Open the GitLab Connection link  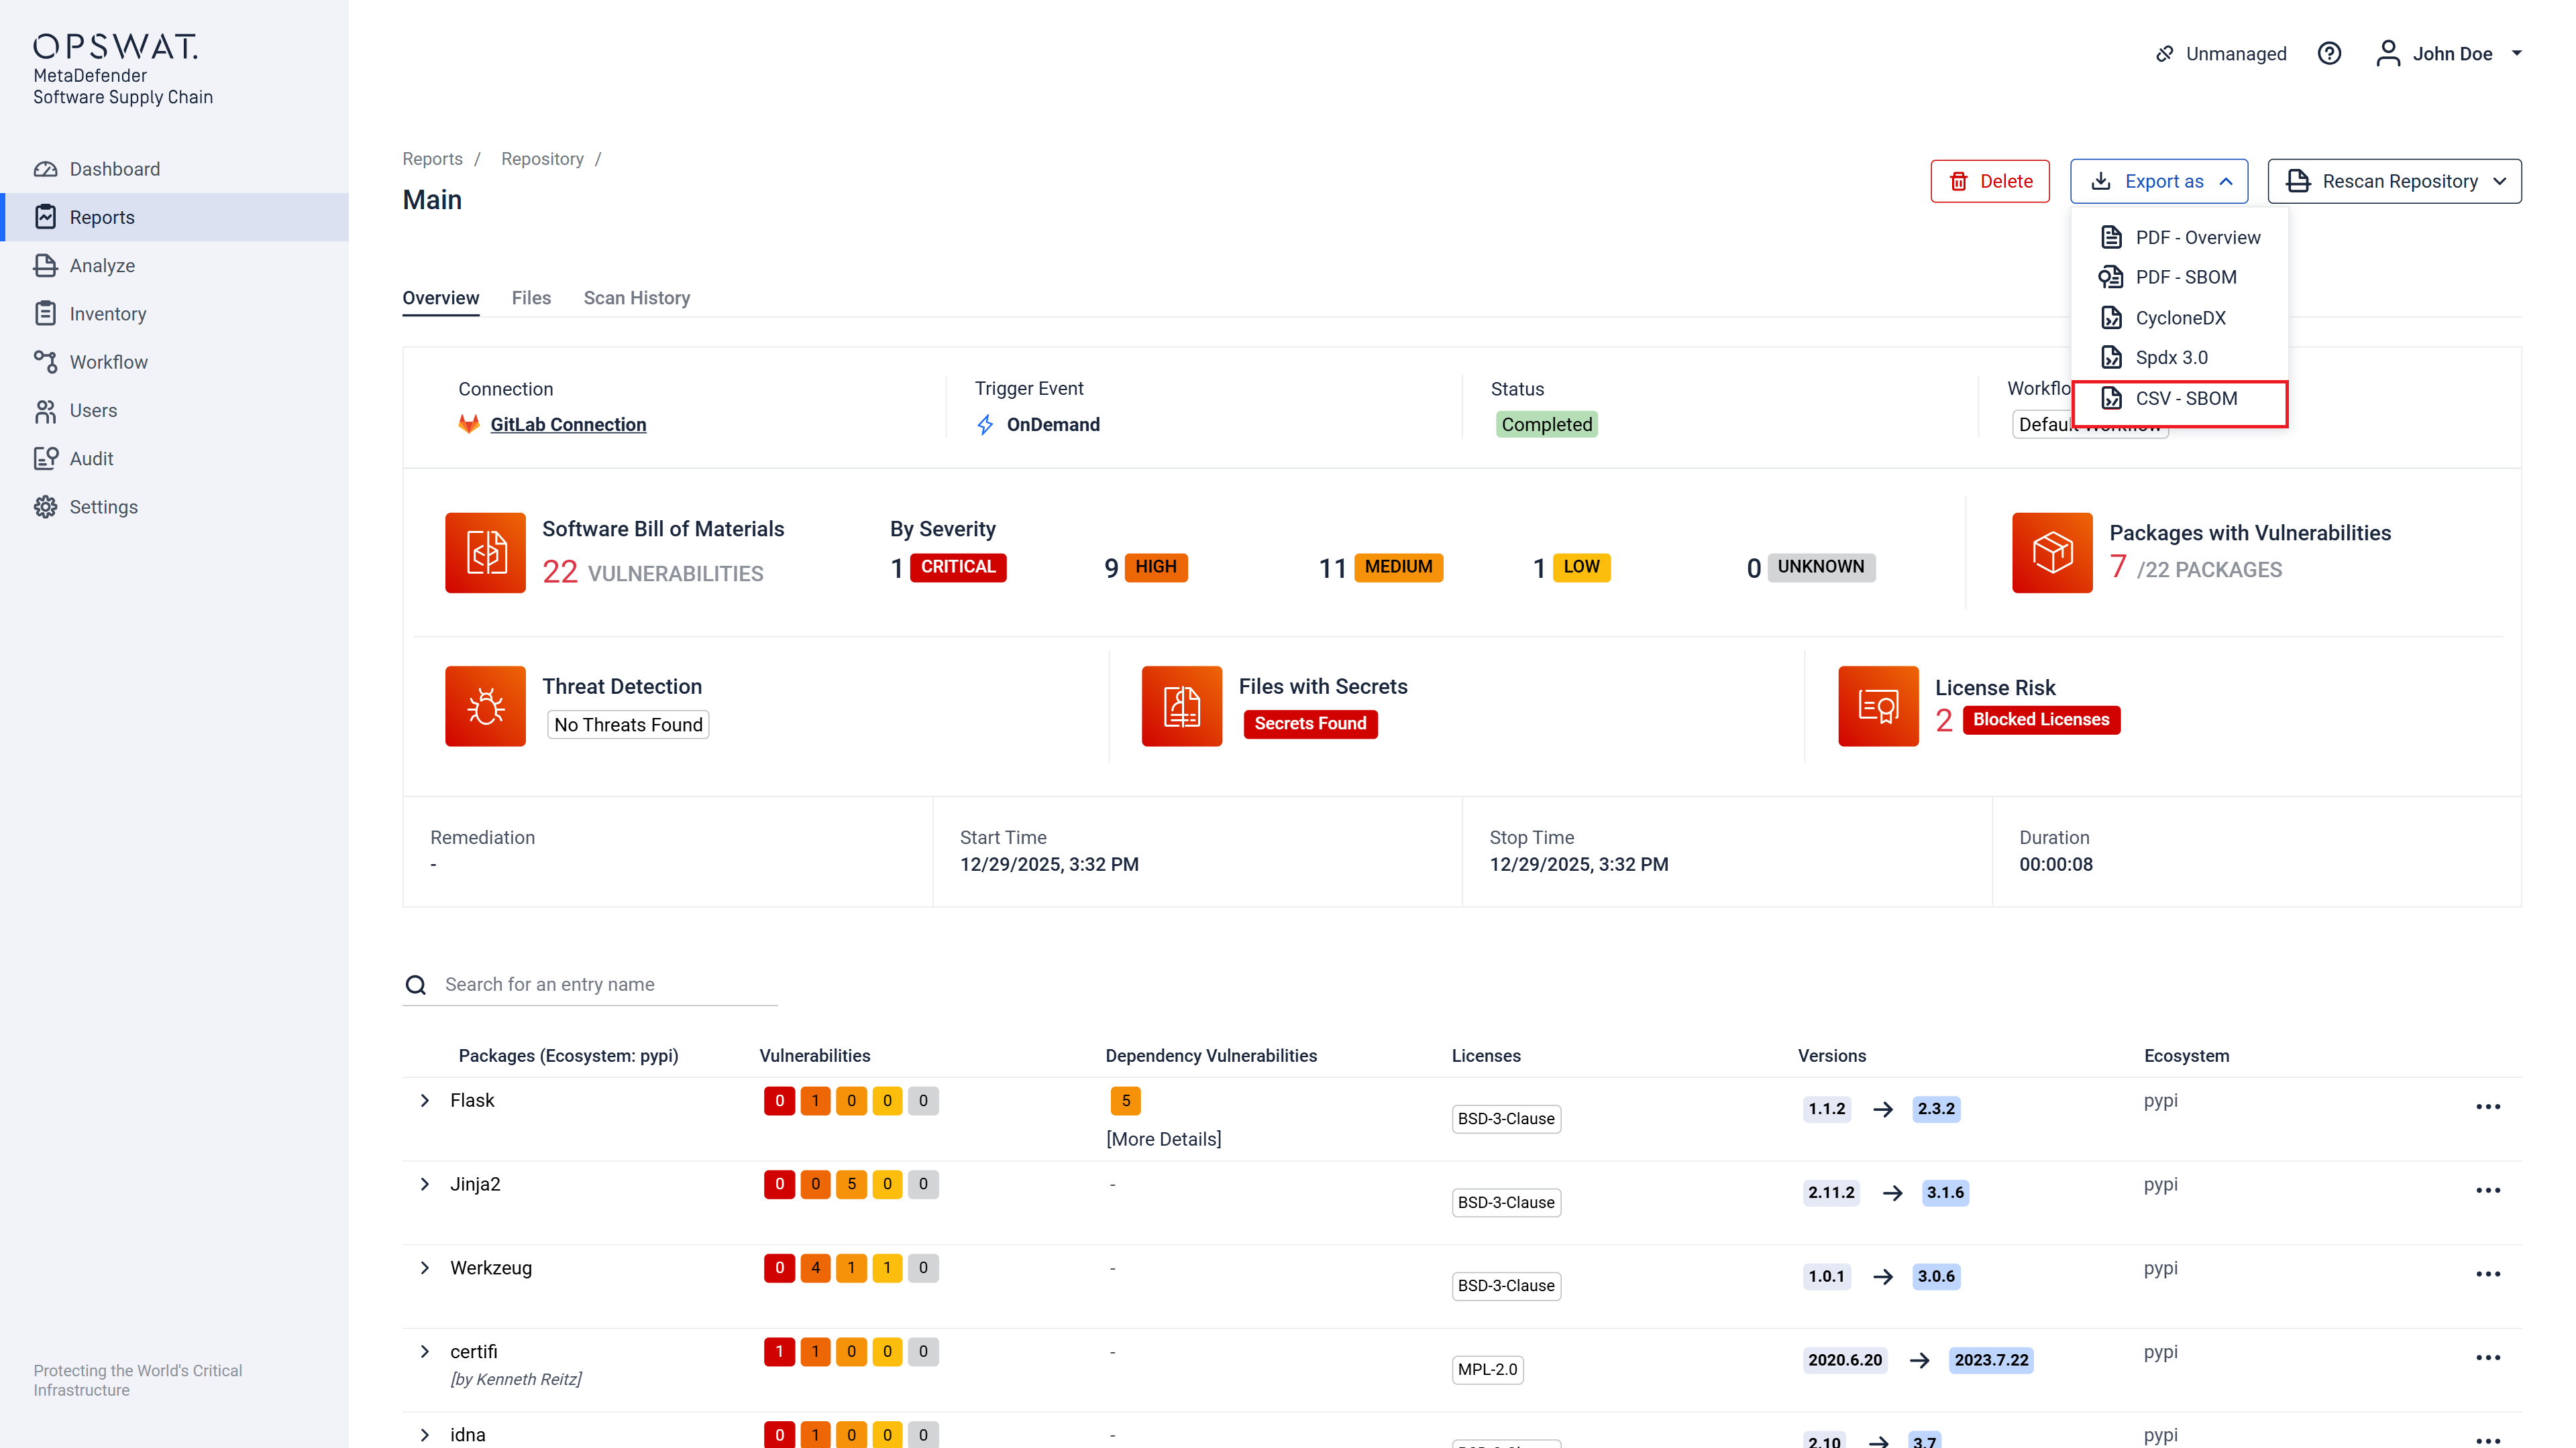[568, 425]
